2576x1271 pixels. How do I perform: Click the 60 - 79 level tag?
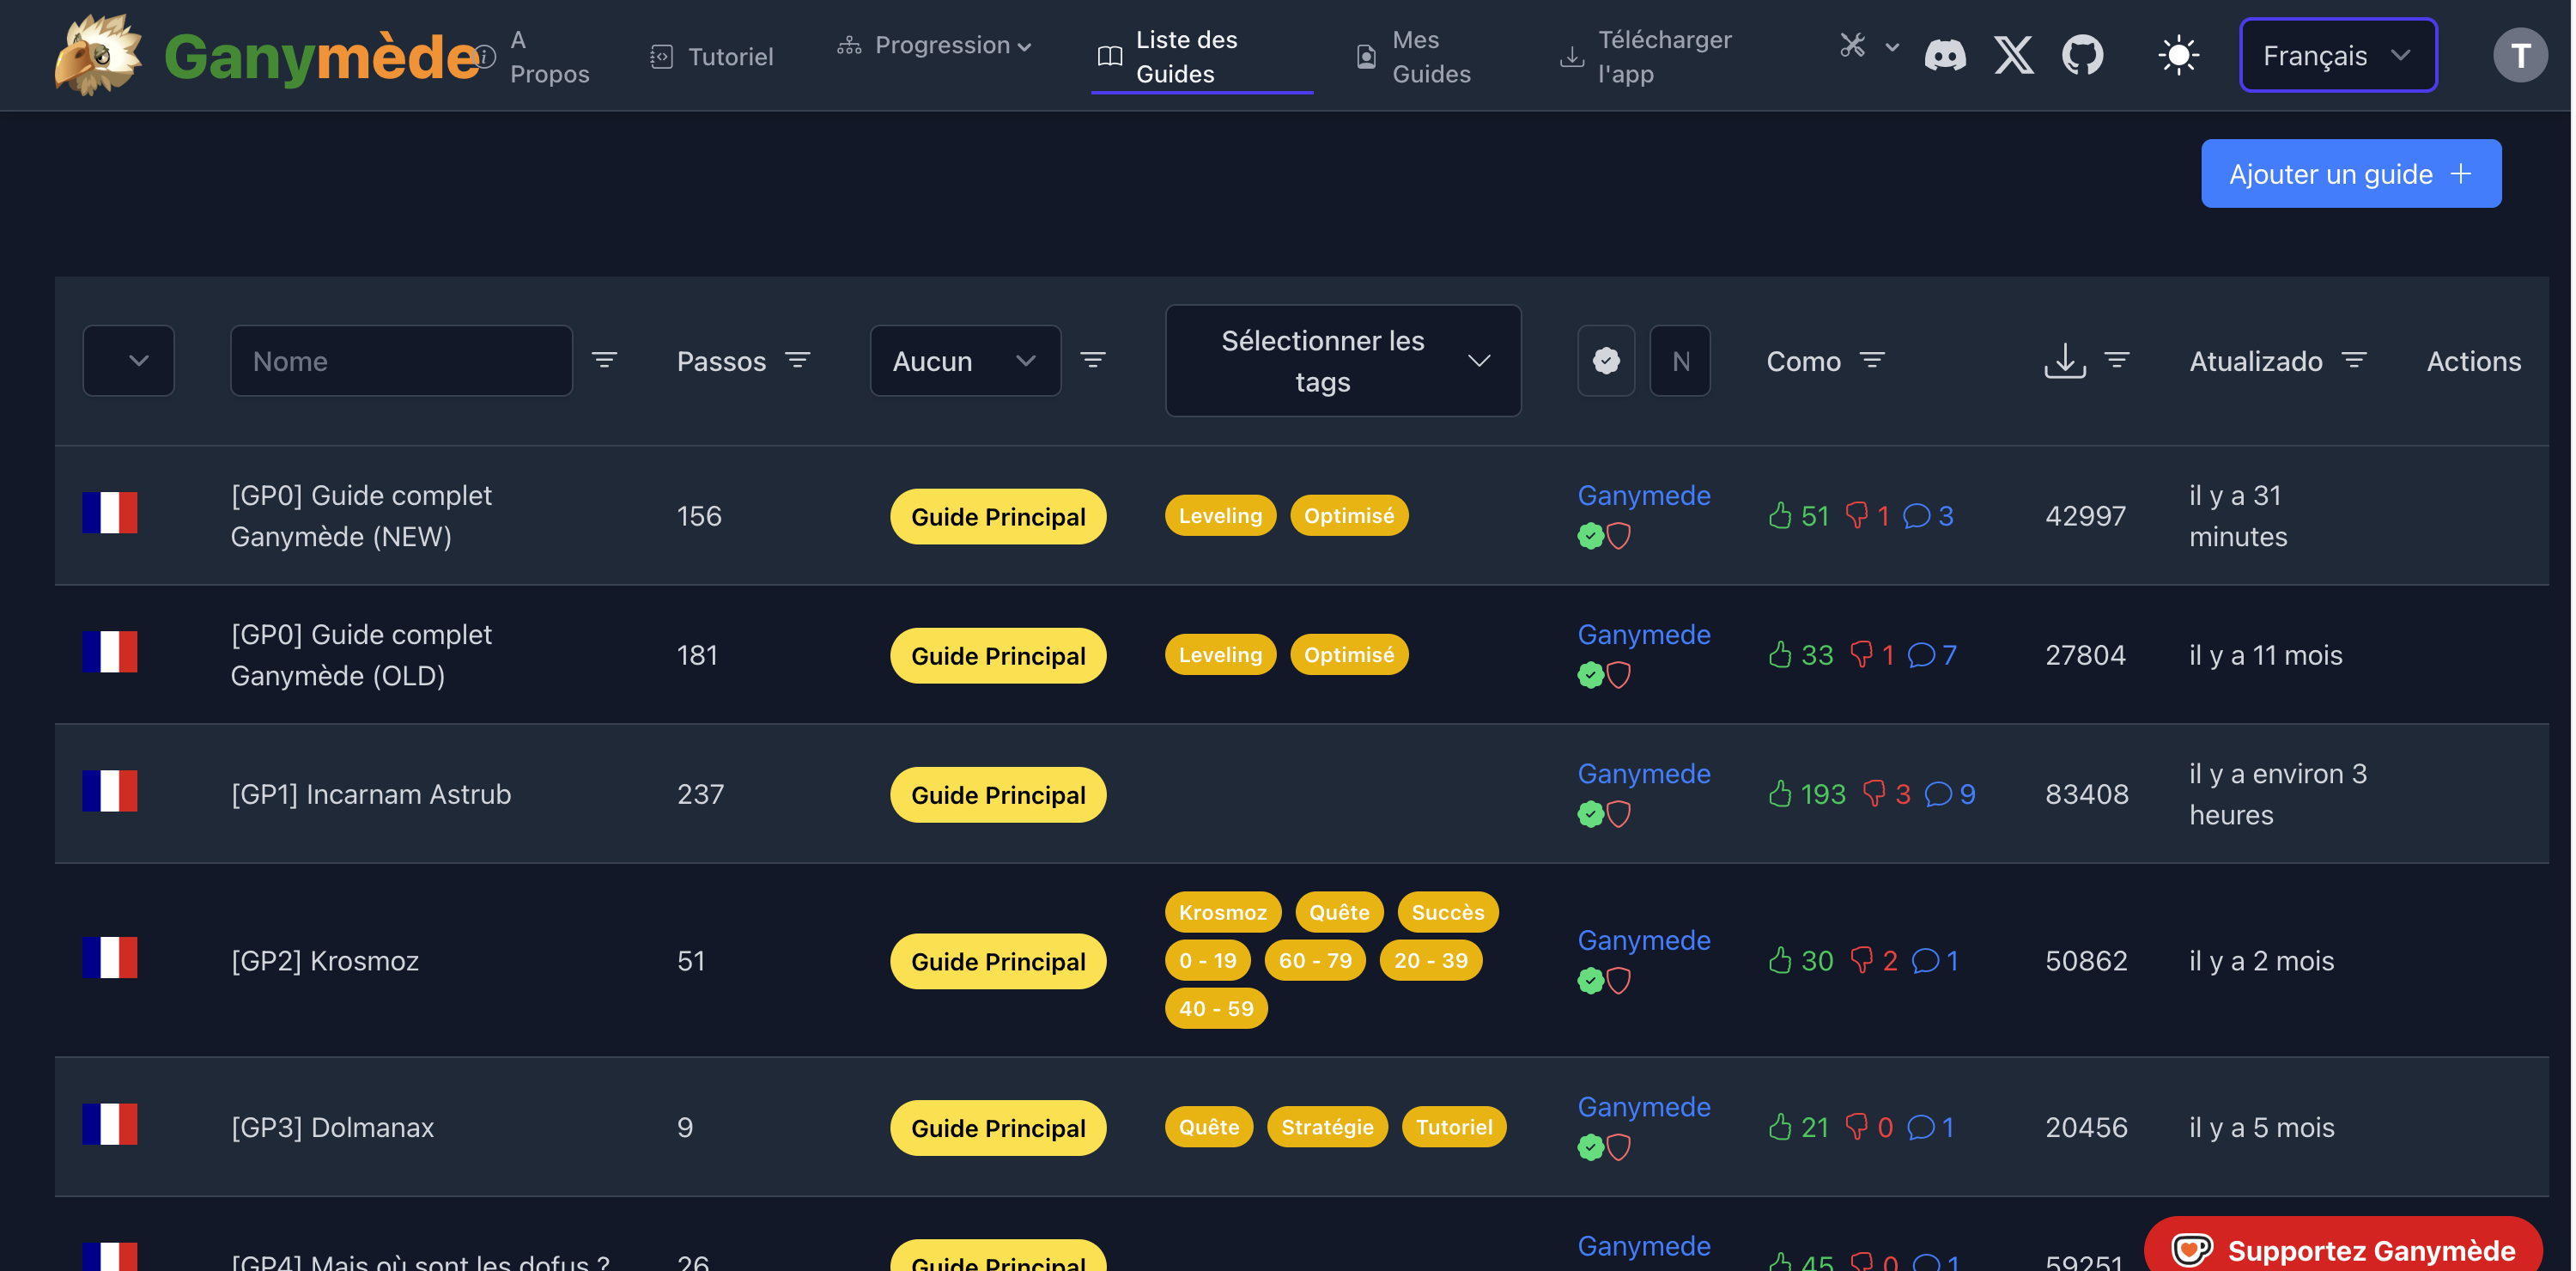[1315, 960]
